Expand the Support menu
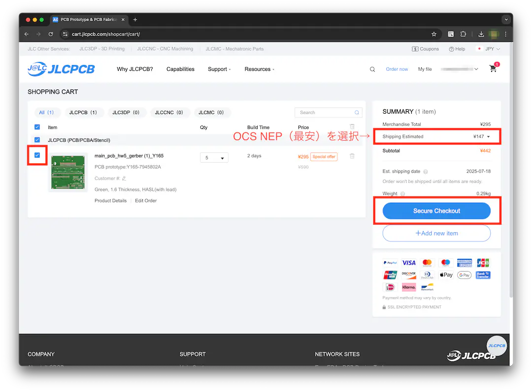Viewport: 532px width, 391px height. (219, 69)
